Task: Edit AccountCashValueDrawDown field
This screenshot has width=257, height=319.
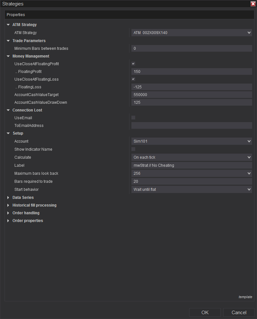Action: (x=192, y=102)
